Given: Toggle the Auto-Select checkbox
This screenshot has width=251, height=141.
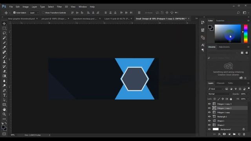Looking at the screenshot, I should pyautogui.click(x=15, y=13).
